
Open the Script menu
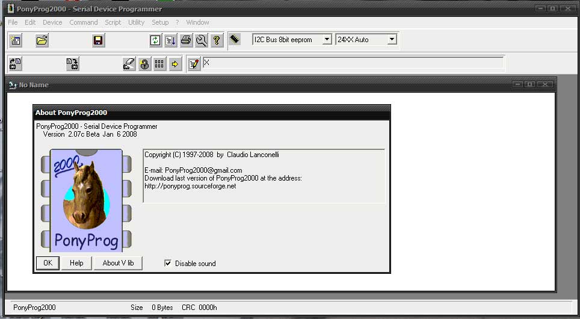(113, 22)
